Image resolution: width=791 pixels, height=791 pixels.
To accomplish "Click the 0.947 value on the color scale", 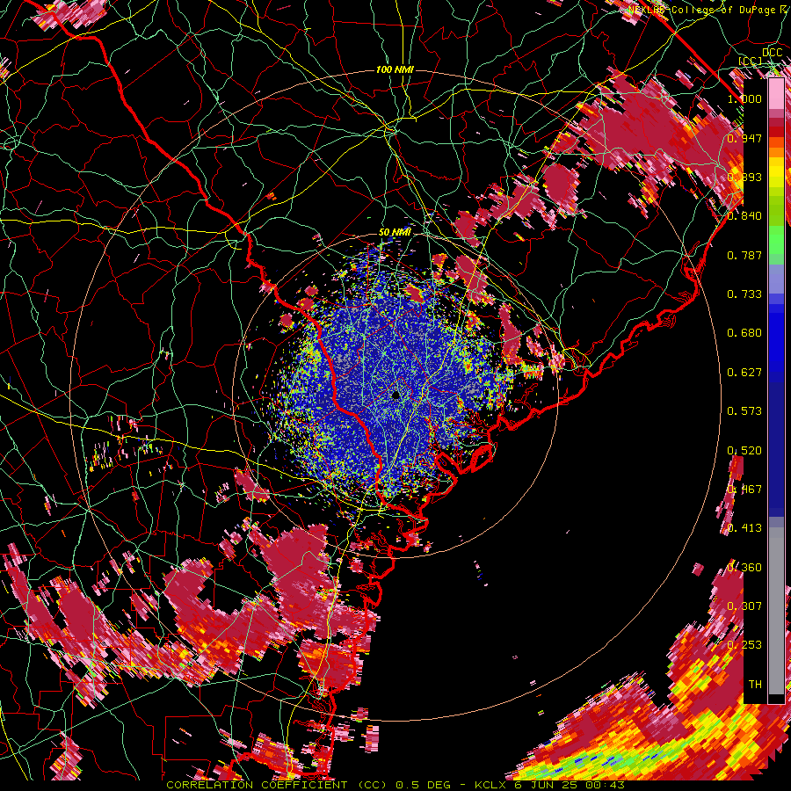I will (744, 138).
